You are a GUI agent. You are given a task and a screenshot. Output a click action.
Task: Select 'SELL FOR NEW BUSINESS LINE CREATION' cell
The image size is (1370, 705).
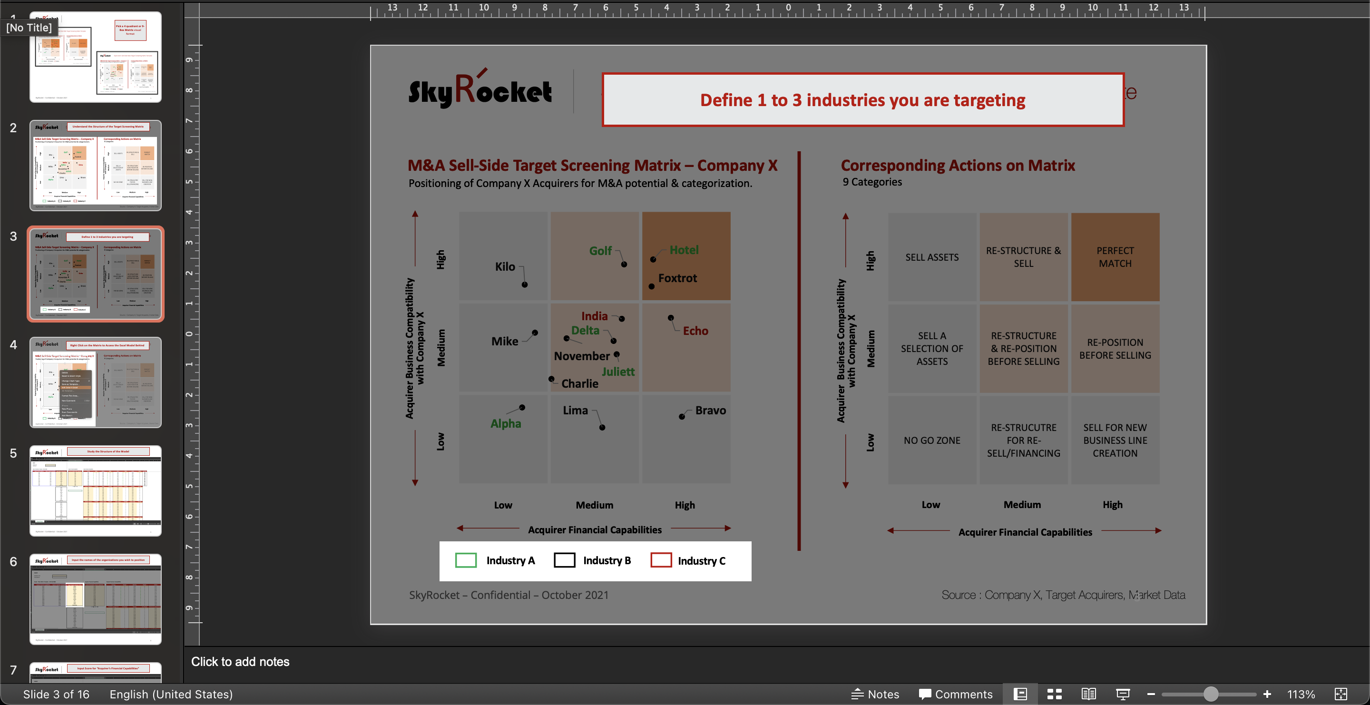pos(1115,440)
